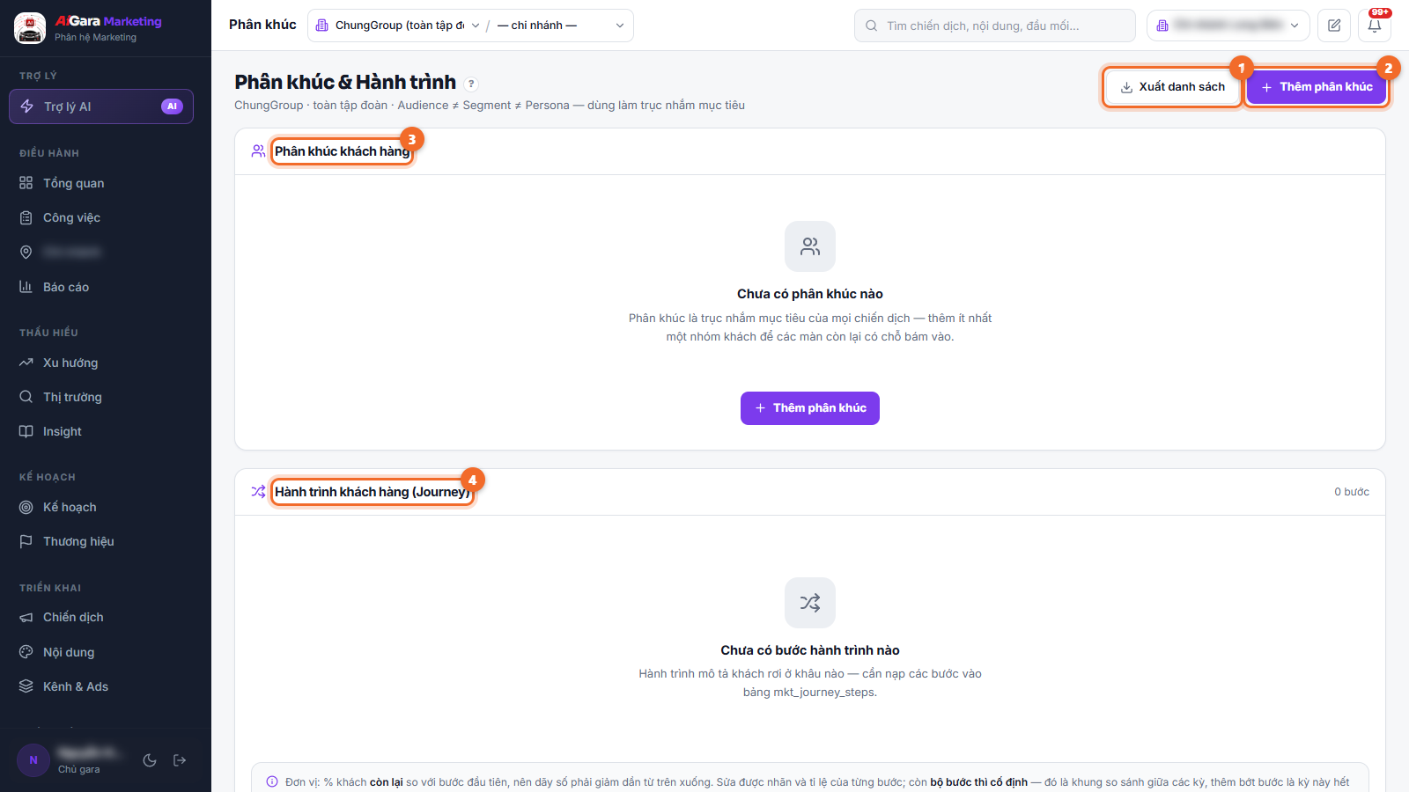Click the Phân khúc & Hành trình title

click(x=345, y=82)
